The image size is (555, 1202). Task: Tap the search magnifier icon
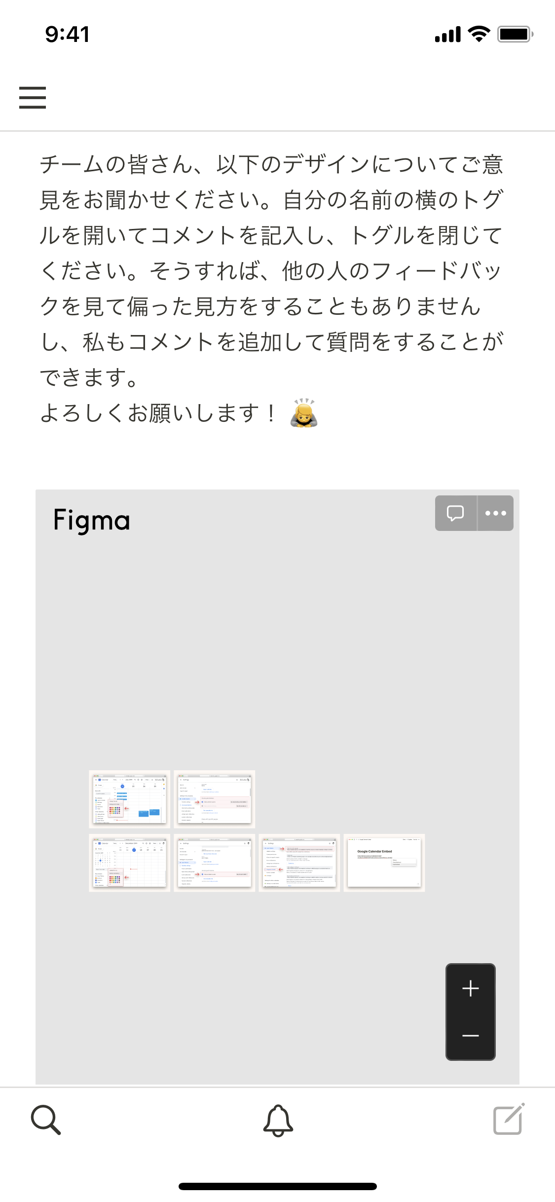[x=46, y=1120]
